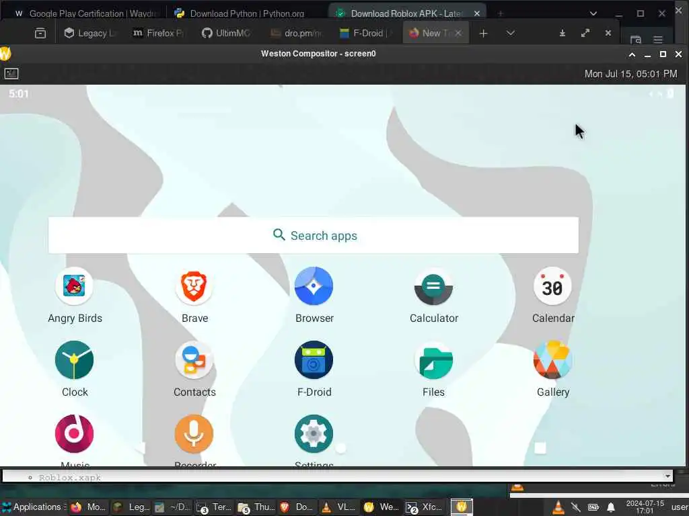Click VLC cone system tray icon
Viewport: 689px width, 516px height.
[558, 507]
